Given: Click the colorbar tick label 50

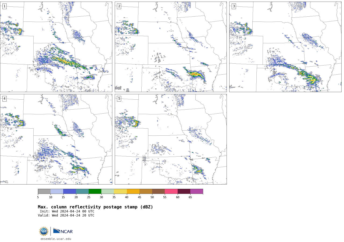Looking at the screenshot, I should tap(152, 197).
